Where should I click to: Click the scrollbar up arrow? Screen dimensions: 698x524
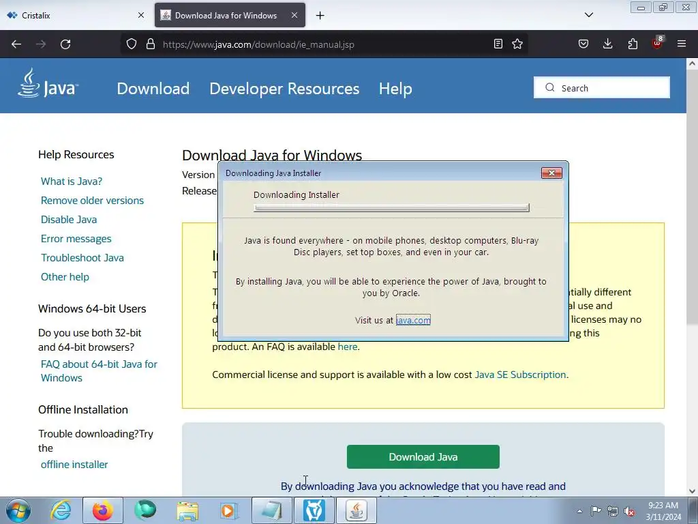[692, 63]
